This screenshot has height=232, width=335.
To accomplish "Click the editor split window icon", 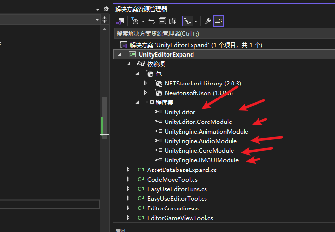I will (104, 20).
